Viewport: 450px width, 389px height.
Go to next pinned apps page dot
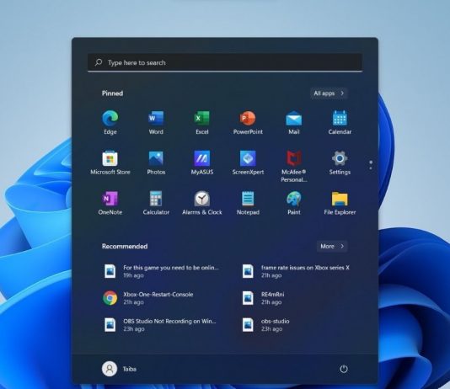pos(371,168)
